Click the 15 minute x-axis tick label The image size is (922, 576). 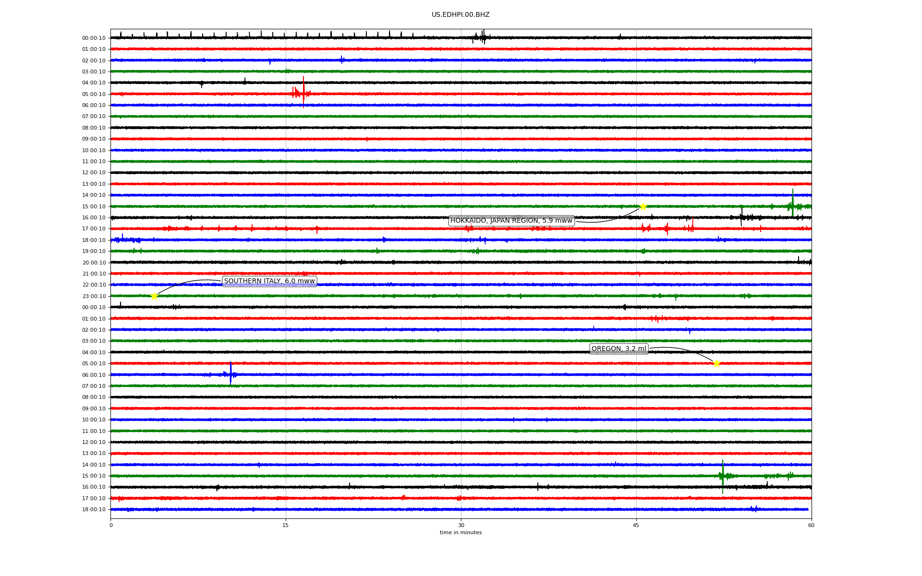286,525
